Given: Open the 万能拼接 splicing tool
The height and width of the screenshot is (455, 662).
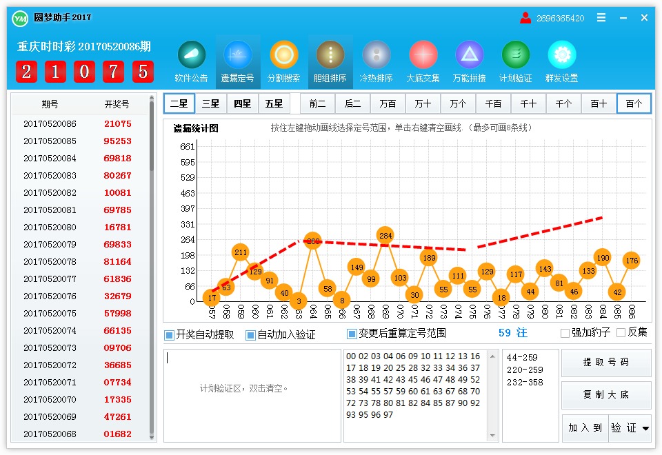Looking at the screenshot, I should 469,61.
